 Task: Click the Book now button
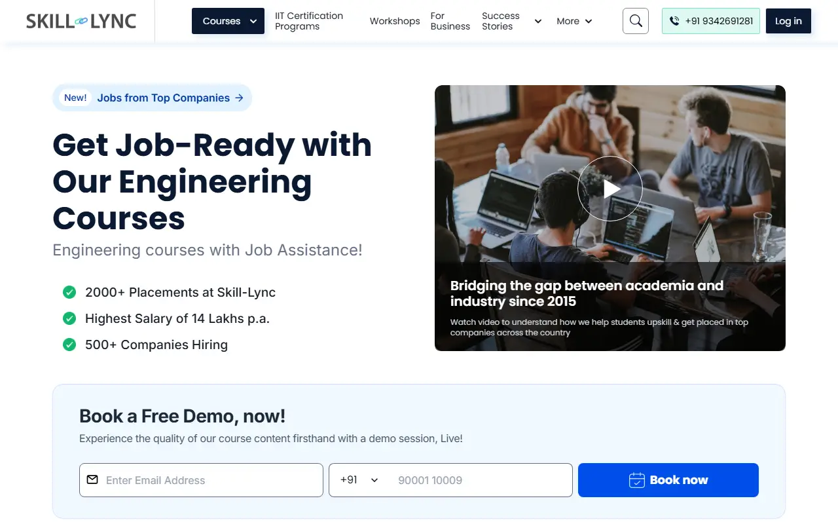click(668, 480)
